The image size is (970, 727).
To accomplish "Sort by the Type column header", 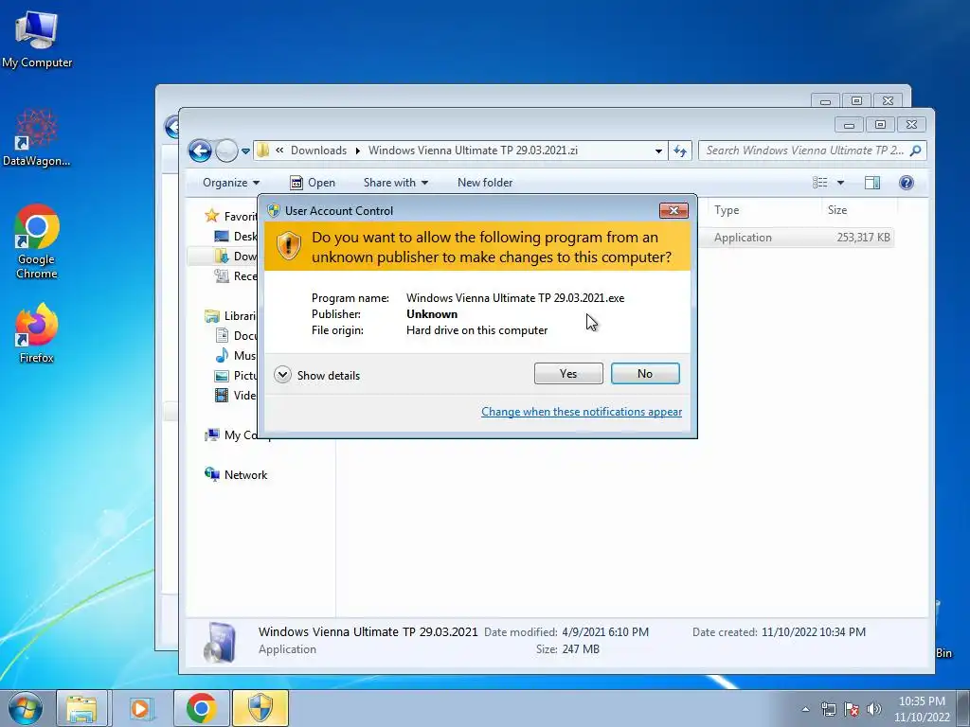I will point(727,210).
